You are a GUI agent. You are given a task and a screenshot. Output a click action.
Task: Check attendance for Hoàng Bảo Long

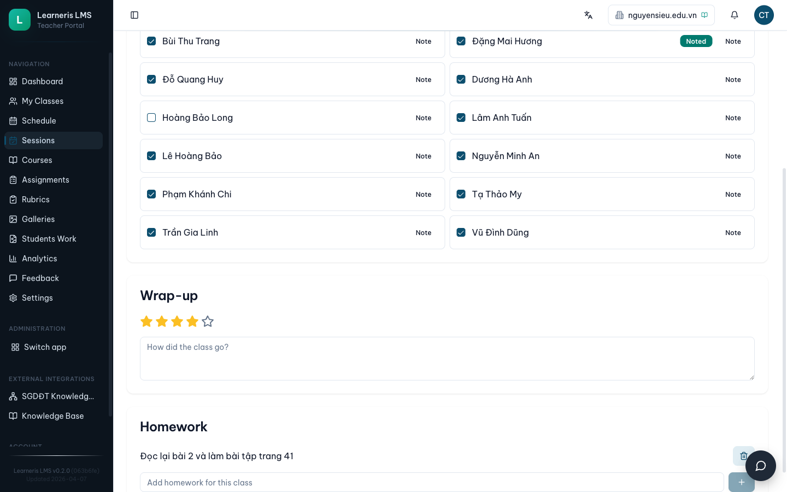(151, 118)
